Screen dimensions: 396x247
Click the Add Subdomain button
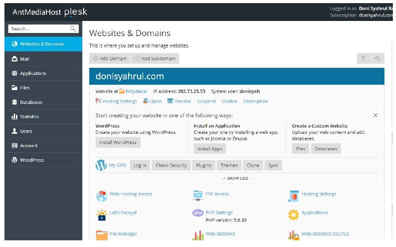click(155, 58)
